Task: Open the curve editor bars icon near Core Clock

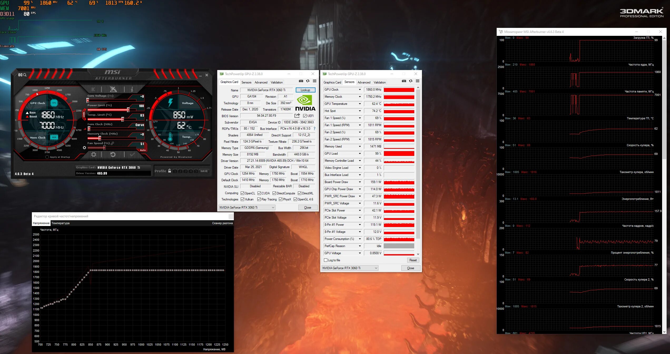Action: tap(85, 129)
